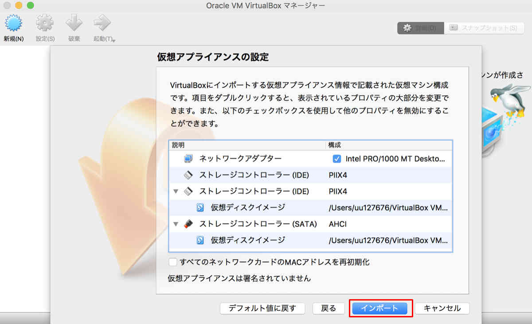Screen dimensions: 532x324
Task: Select disk image path under the SATA controller
Action: (x=388, y=240)
